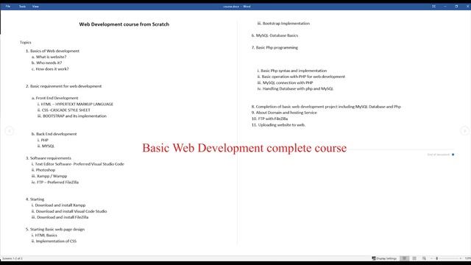
Task: Click 'Download and install Visual Code Studio'
Action: pyautogui.click(x=71, y=211)
